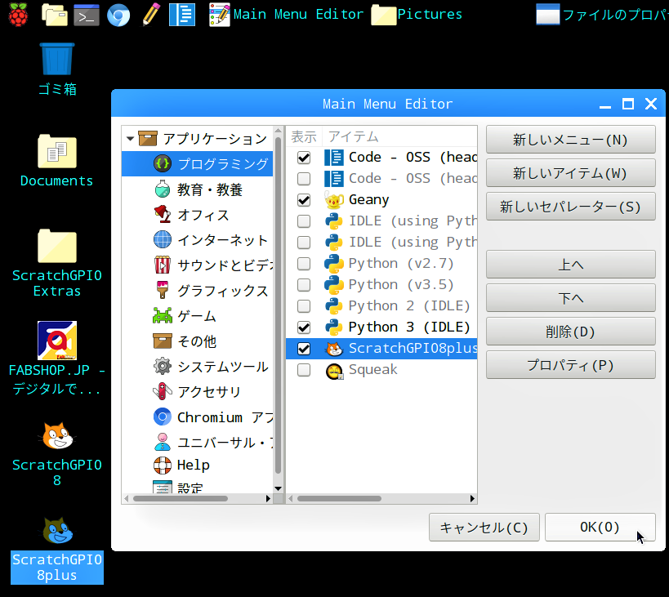Screen dimensions: 669x597
Task: Check the Python 2 (IDLE) item
Action: 304,306
